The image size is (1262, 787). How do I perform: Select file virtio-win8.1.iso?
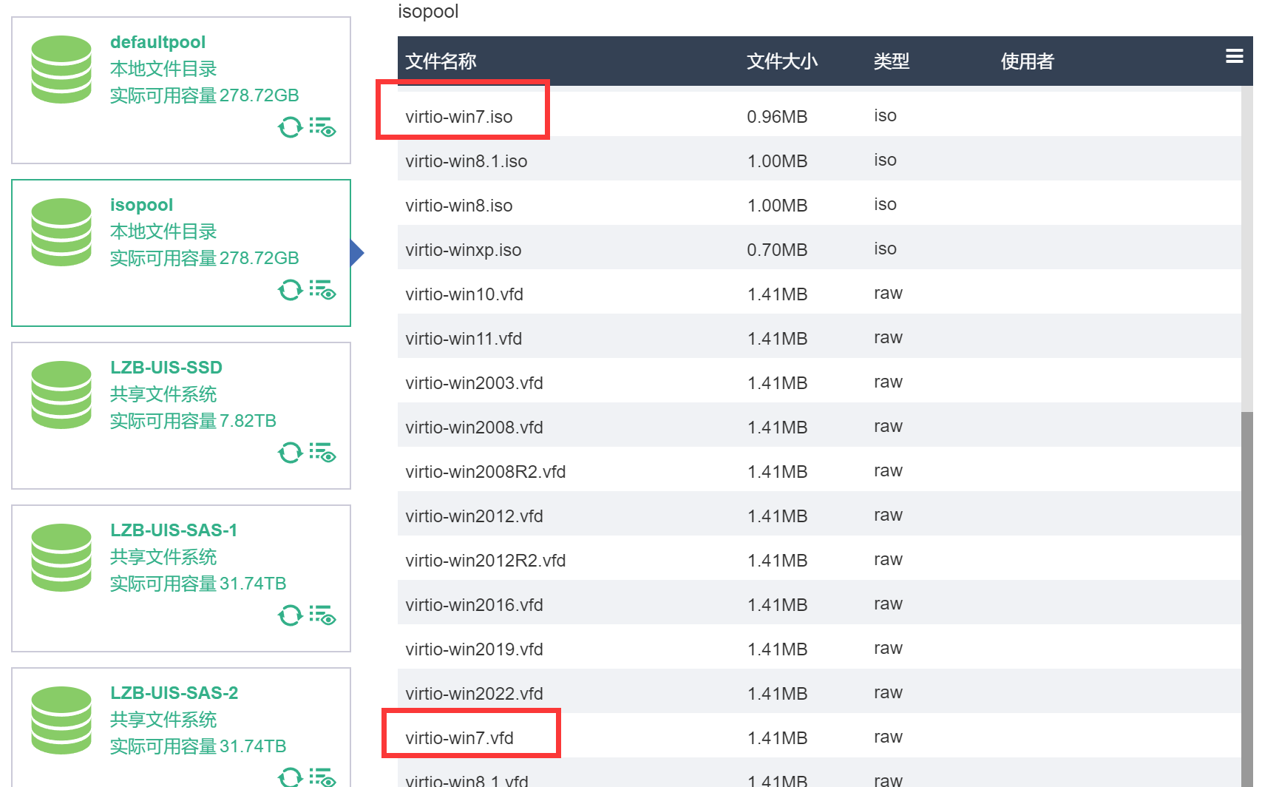(x=467, y=161)
